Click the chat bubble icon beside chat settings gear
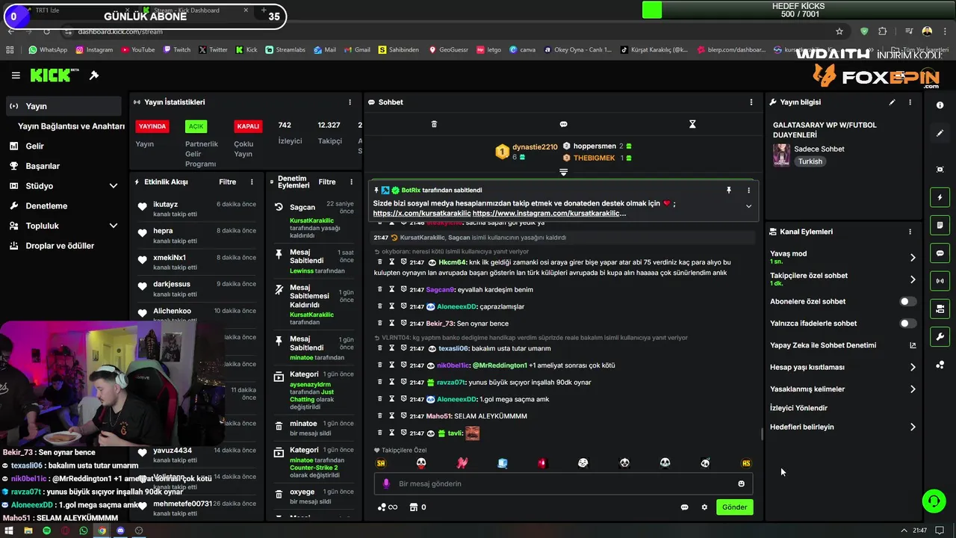Screen dimensions: 956x538 (684, 507)
